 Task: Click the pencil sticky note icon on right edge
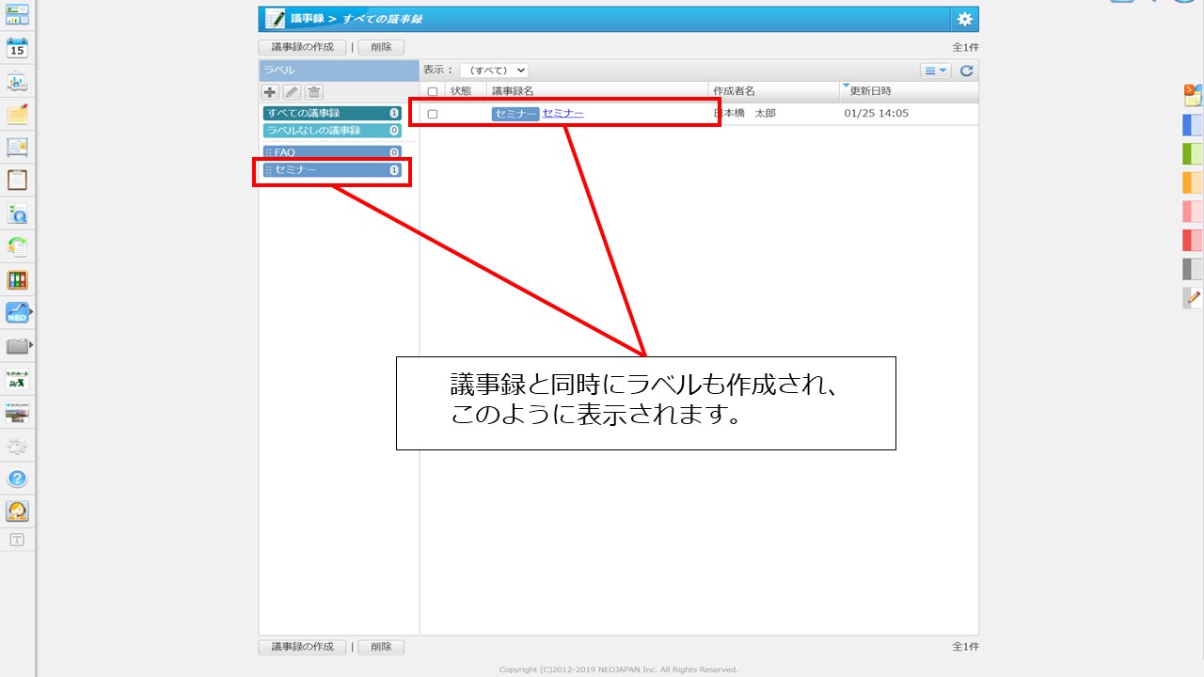pyautogui.click(x=1192, y=297)
